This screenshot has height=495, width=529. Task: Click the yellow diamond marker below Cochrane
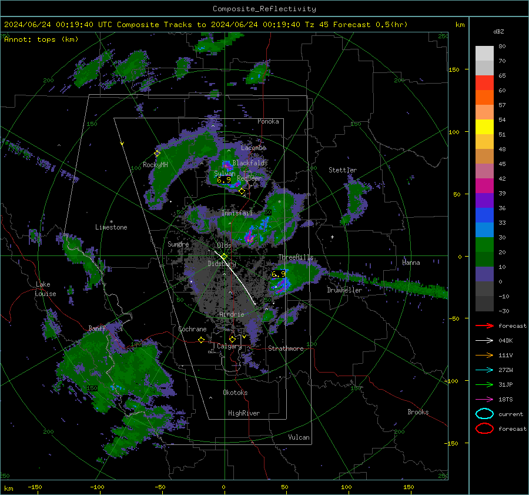coord(202,340)
